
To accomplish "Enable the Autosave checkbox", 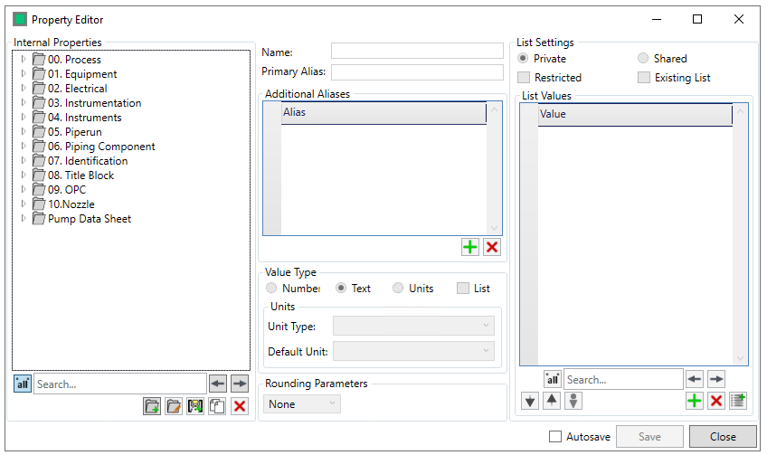I will click(x=556, y=437).
